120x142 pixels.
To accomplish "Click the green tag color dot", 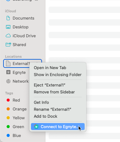I will pos(8,127).
